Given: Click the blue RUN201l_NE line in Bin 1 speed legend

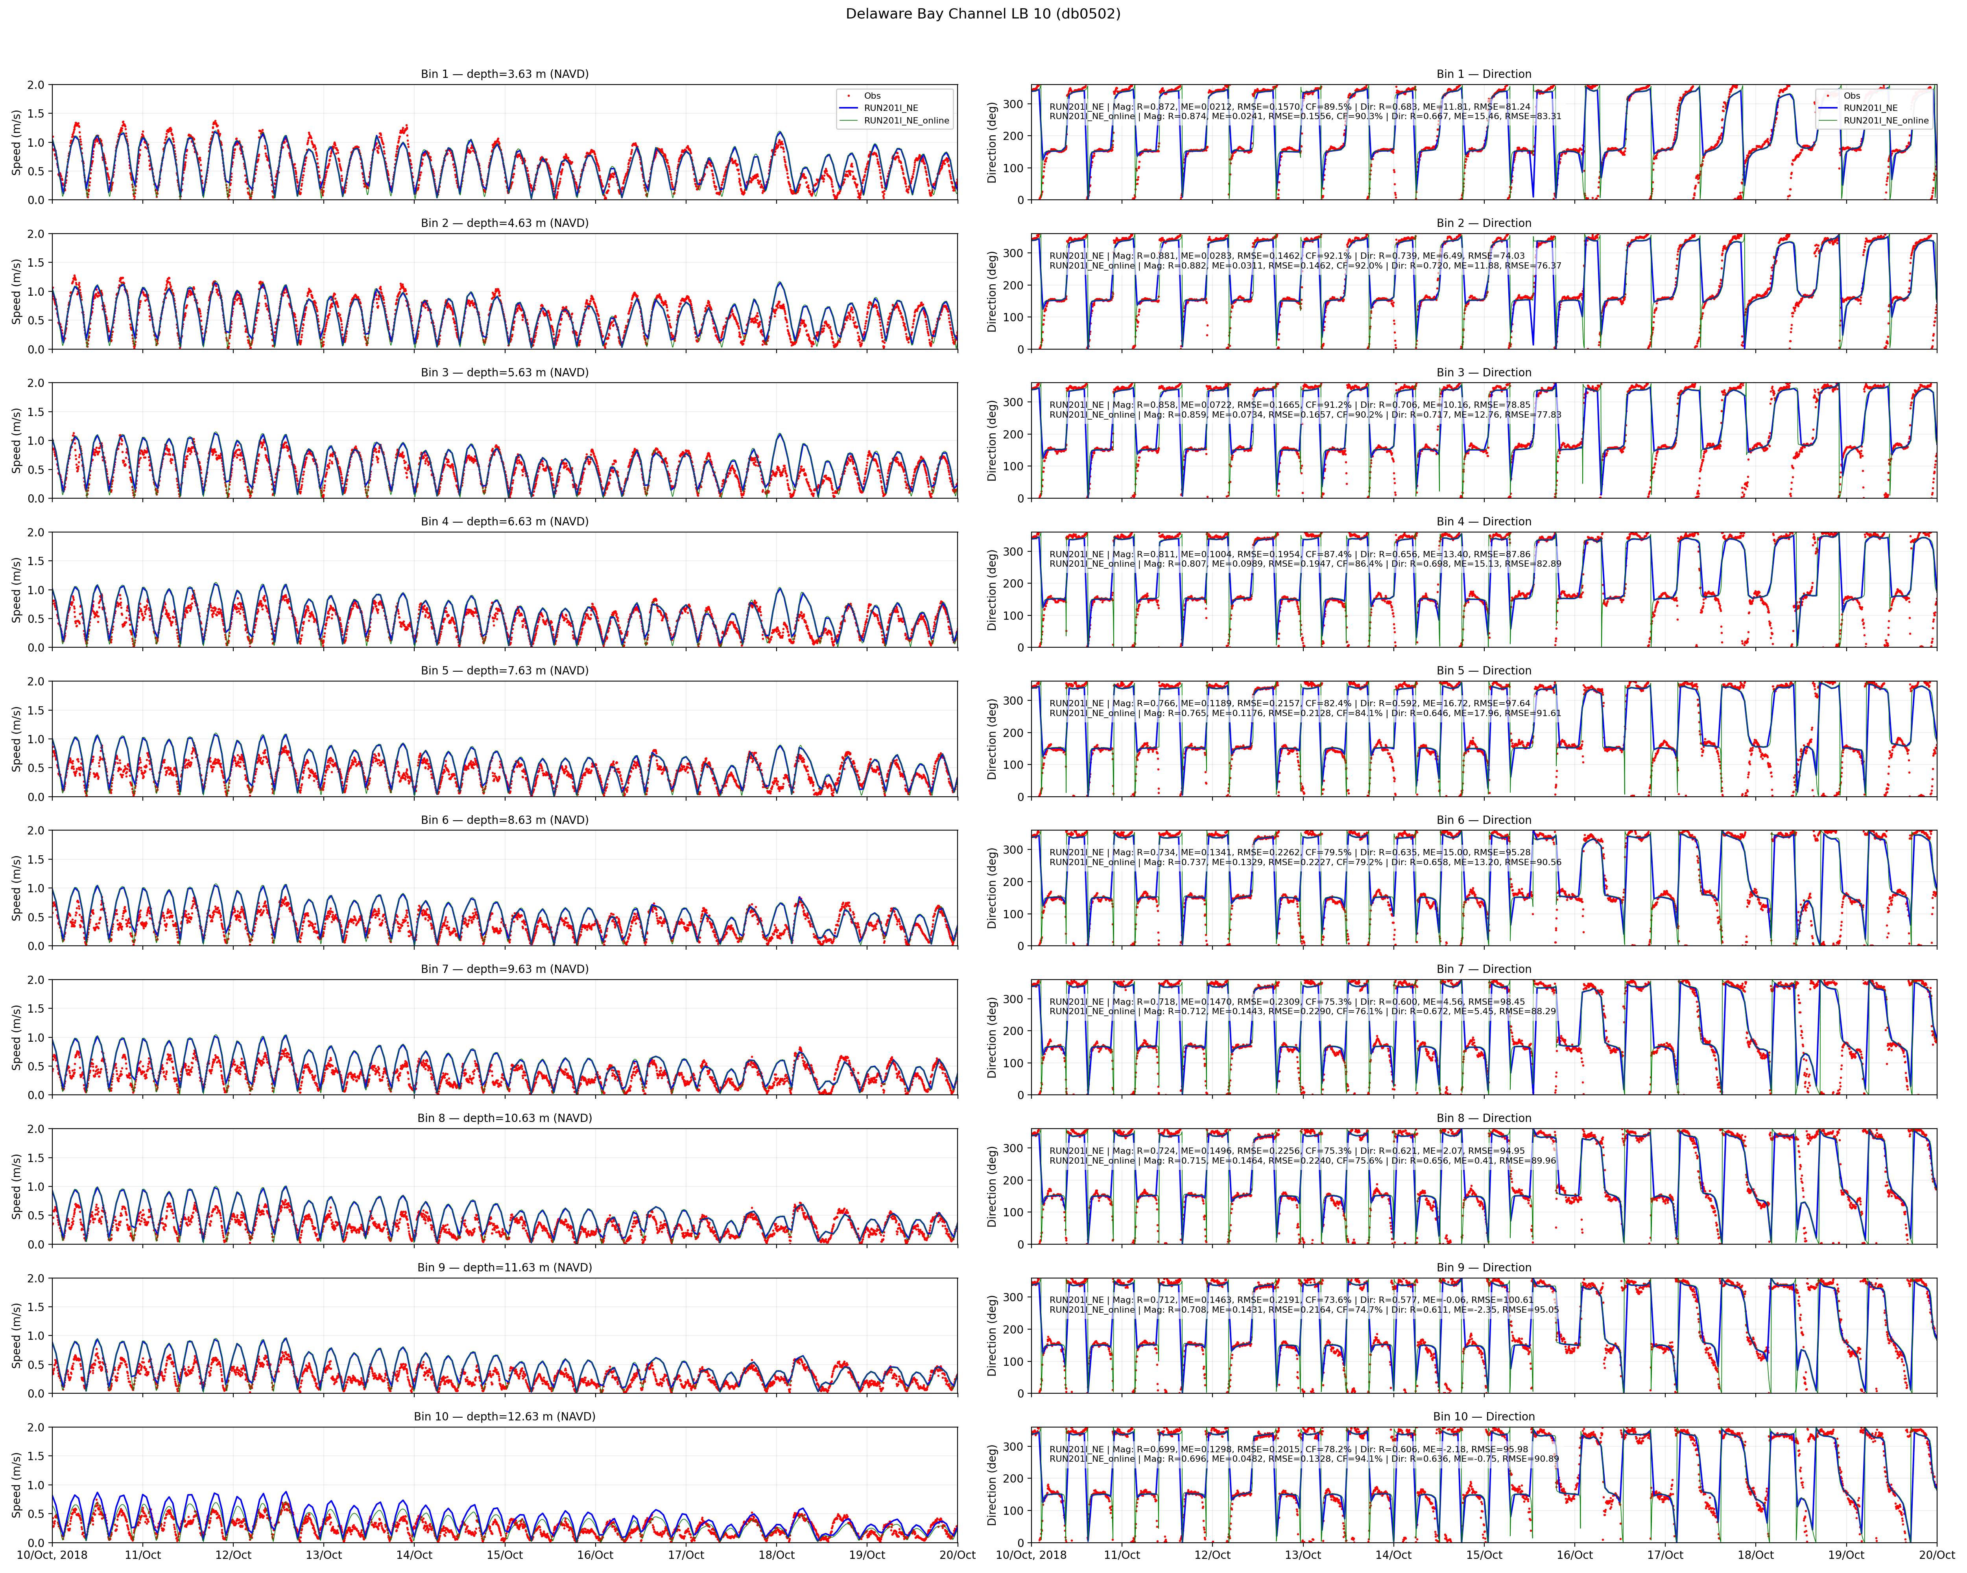Looking at the screenshot, I should (x=849, y=108).
